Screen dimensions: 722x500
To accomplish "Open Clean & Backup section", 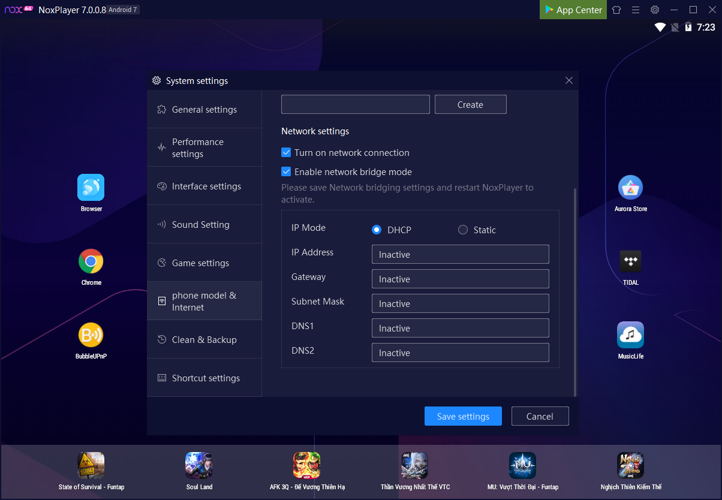I will pos(204,339).
